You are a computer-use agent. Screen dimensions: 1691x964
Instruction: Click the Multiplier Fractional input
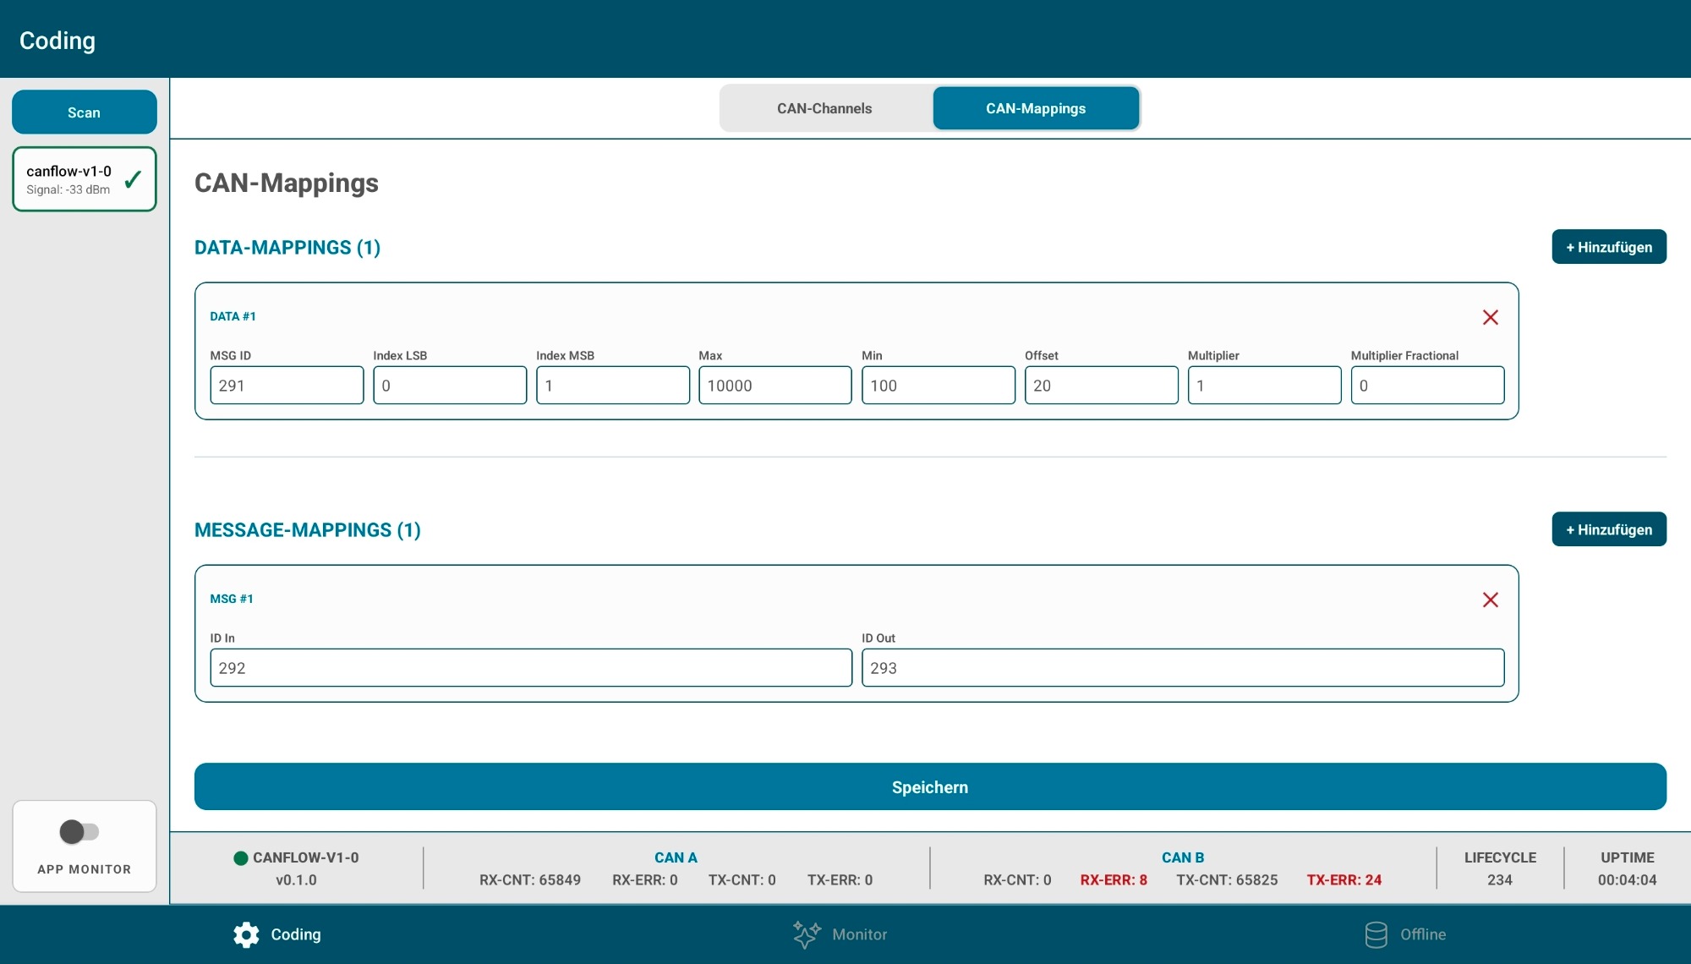pos(1426,386)
